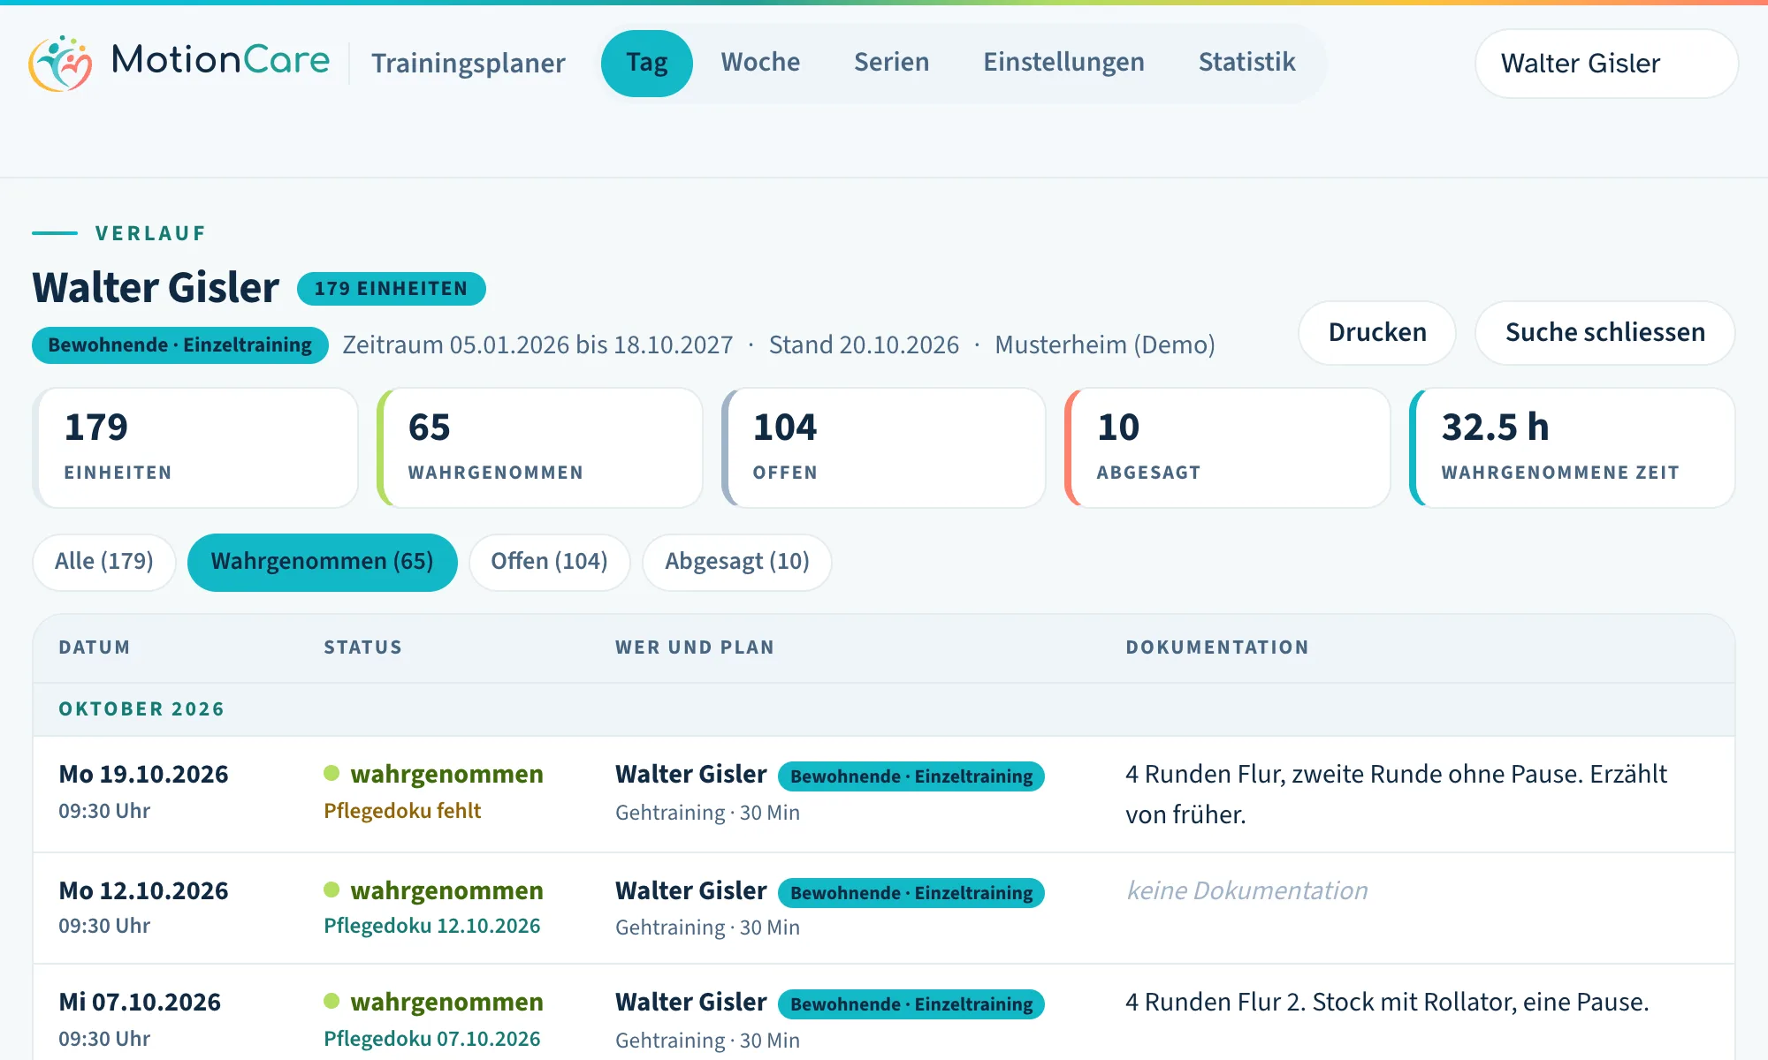
Task: Click header tag Bewohnende · Einzeltraining
Action: [180, 345]
